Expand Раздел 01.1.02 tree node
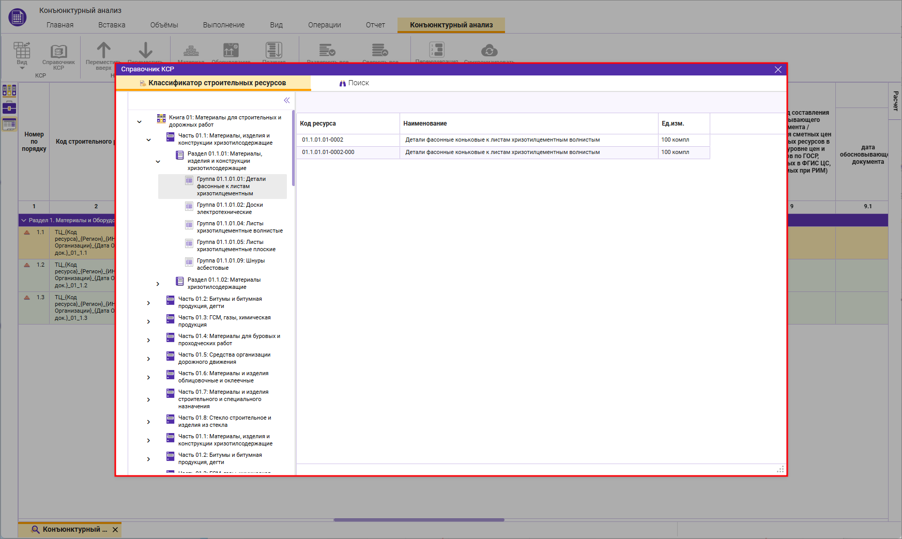 tap(158, 284)
